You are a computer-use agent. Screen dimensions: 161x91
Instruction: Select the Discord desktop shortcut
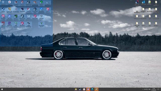tap(10, 17)
